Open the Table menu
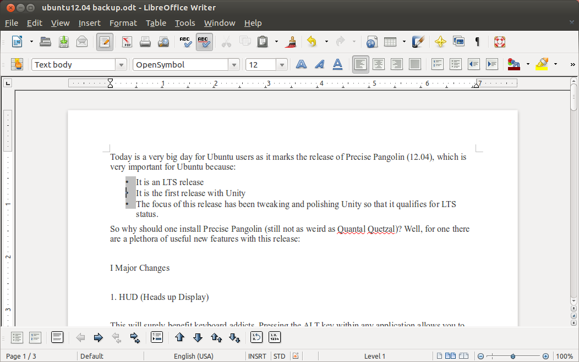579x362 pixels. pyautogui.click(x=156, y=23)
